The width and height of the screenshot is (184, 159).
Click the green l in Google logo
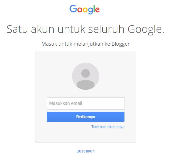(x=94, y=9)
